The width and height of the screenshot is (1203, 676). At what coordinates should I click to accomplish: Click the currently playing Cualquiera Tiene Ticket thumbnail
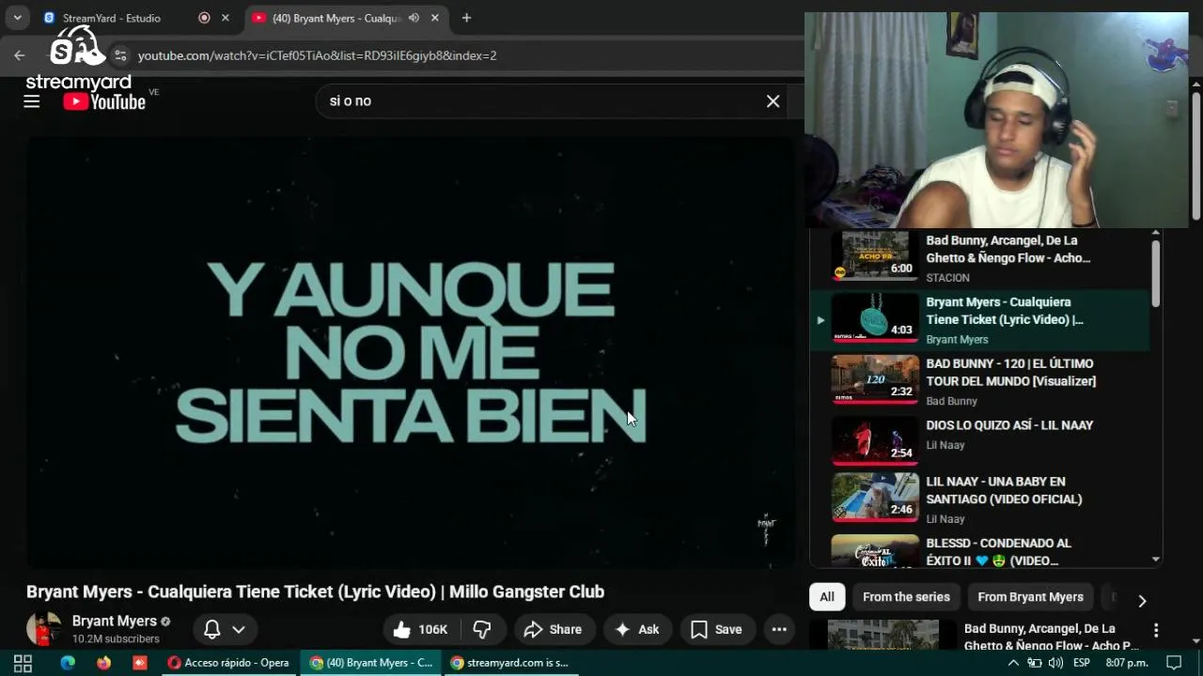pyautogui.click(x=875, y=317)
